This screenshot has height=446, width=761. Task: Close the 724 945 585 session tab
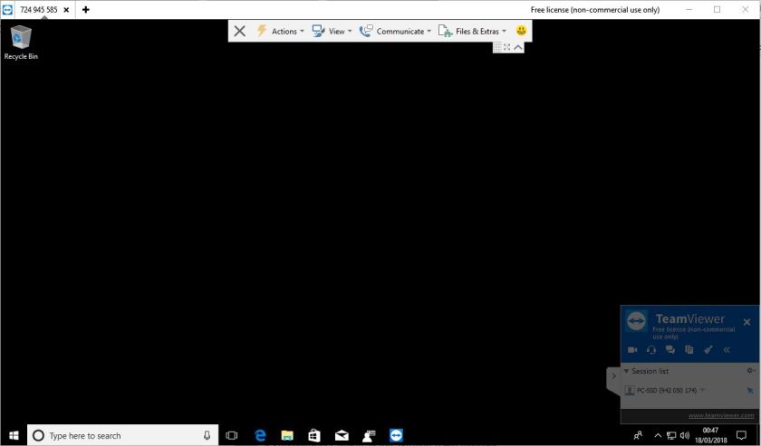[x=66, y=10]
